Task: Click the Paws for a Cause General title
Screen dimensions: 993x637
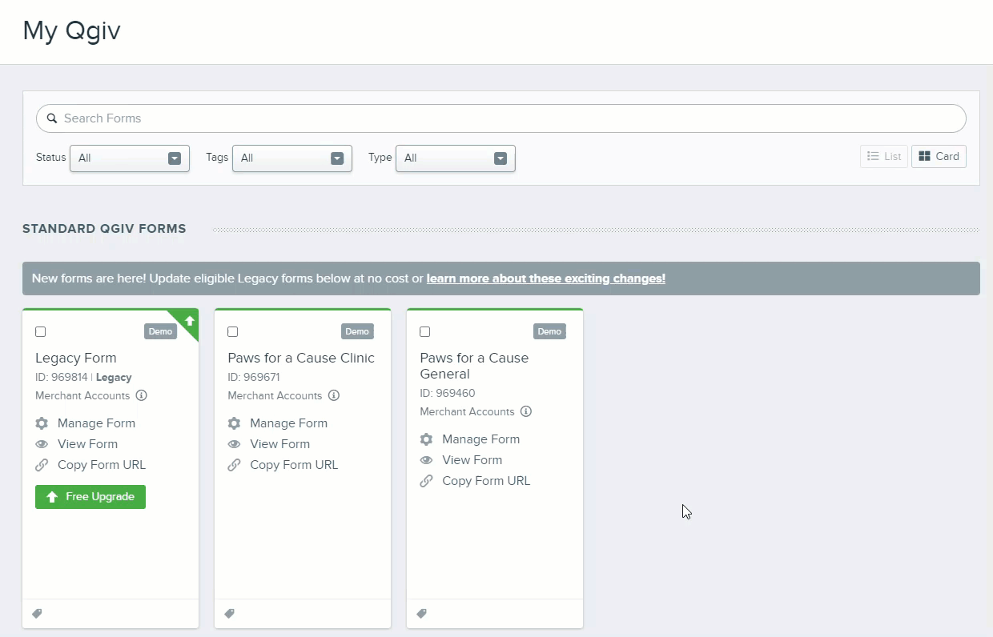Action: click(x=474, y=366)
